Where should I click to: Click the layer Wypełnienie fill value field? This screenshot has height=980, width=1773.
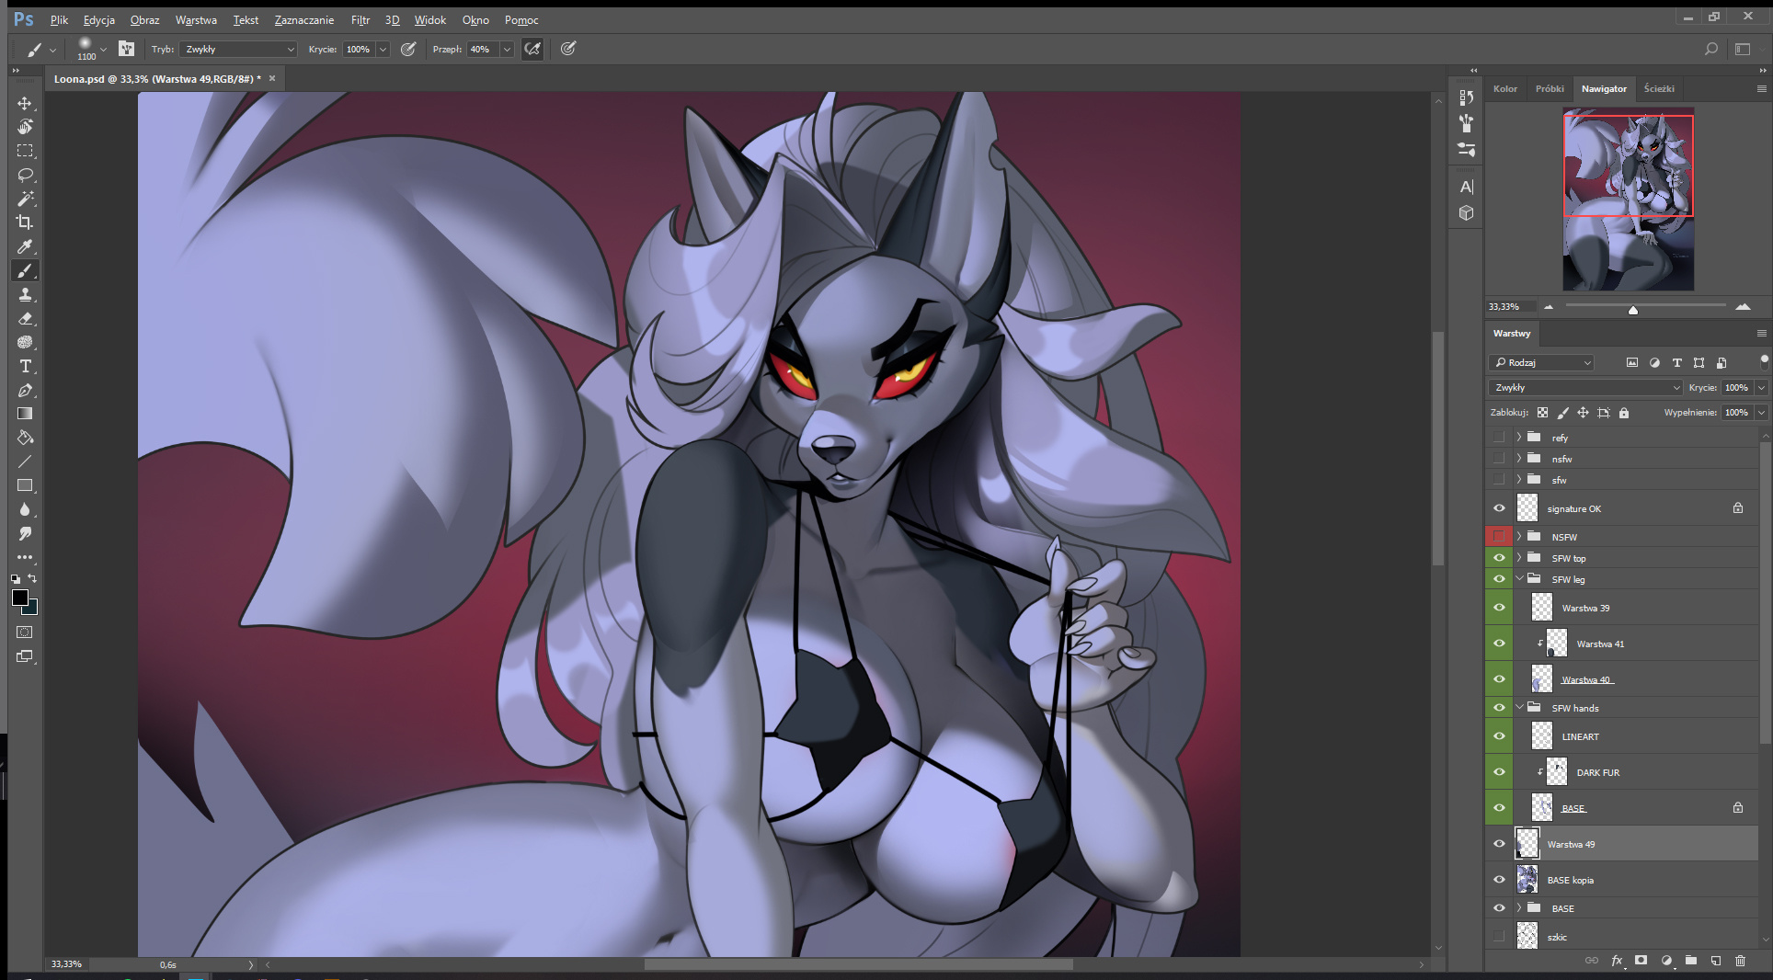1737,413
